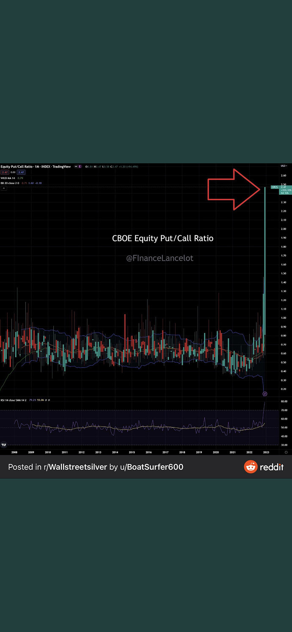This screenshot has width=292, height=632.
Task: Click the 2.60 value on price scale
Action: coord(284,175)
